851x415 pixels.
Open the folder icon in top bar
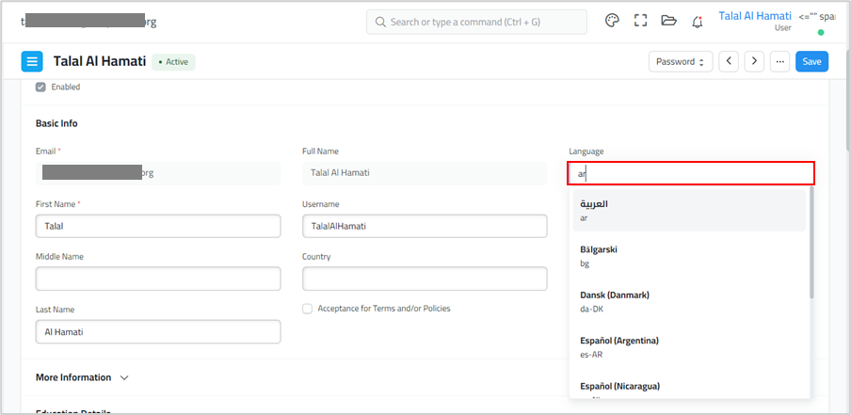click(668, 21)
